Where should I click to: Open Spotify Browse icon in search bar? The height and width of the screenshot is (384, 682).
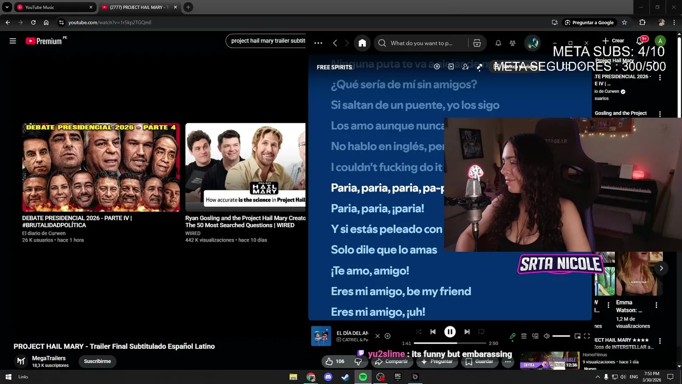pos(477,43)
